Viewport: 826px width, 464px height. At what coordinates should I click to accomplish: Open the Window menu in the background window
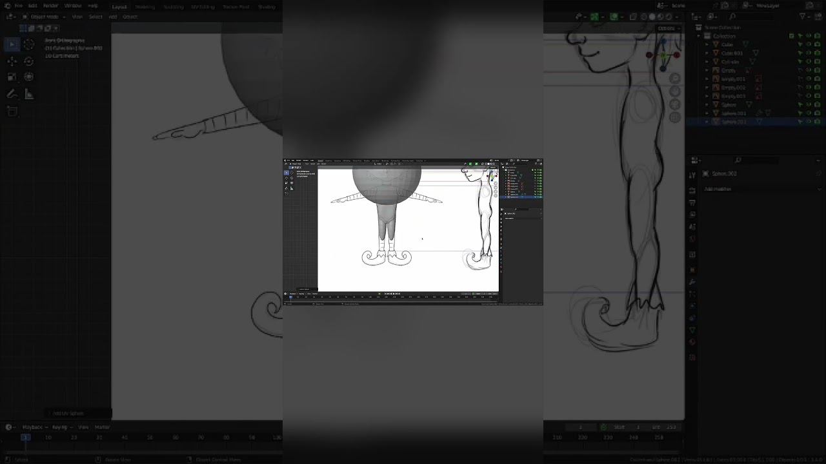pos(72,6)
